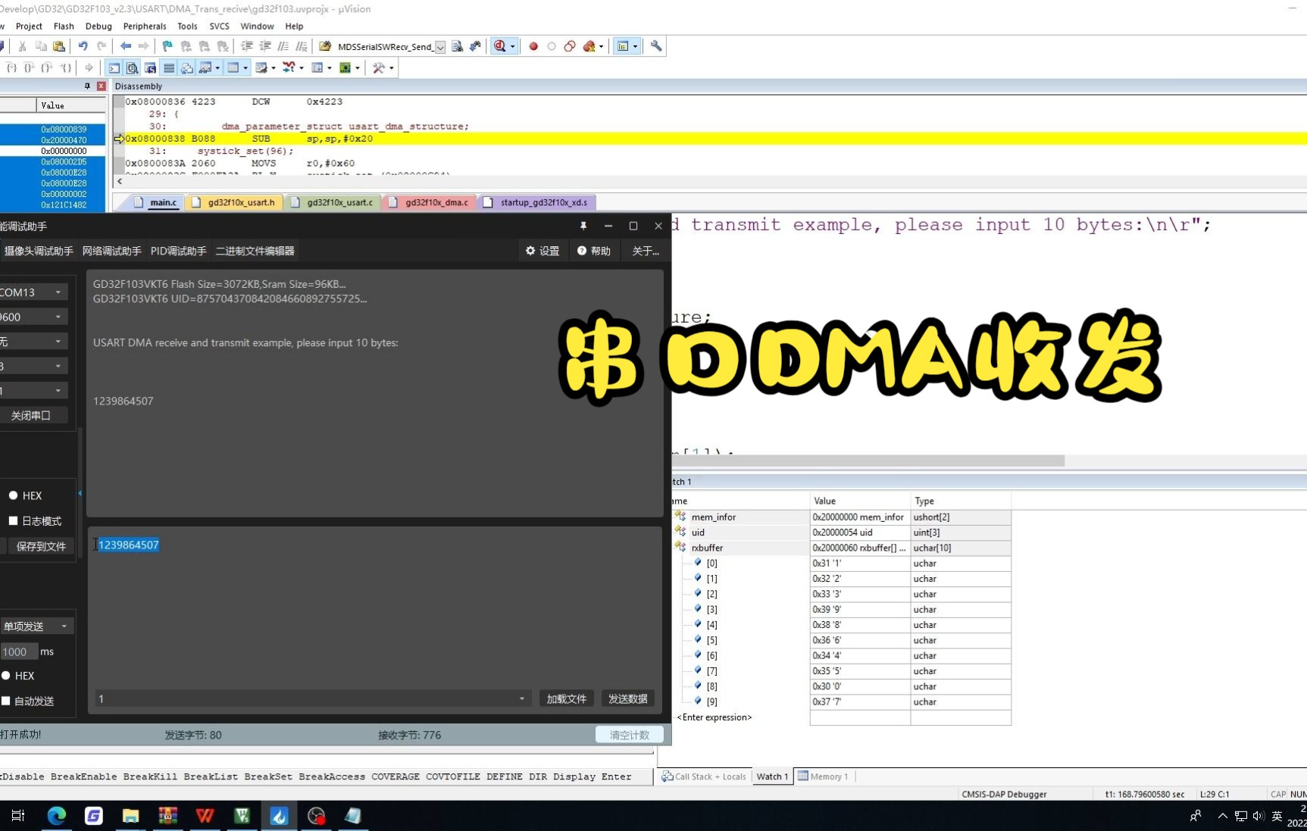
Task: Click the Paste icon in the toolbar
Action: 59,46
